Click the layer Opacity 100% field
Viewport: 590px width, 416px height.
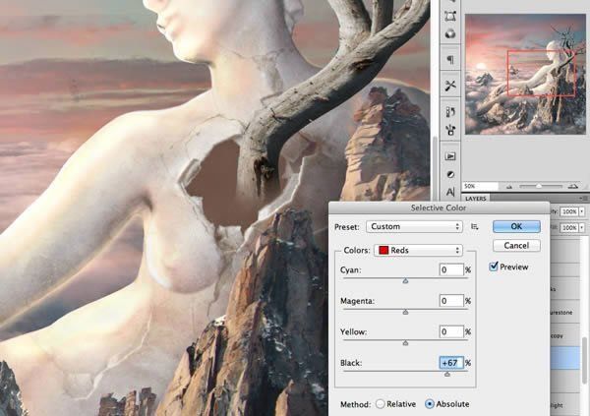point(569,212)
